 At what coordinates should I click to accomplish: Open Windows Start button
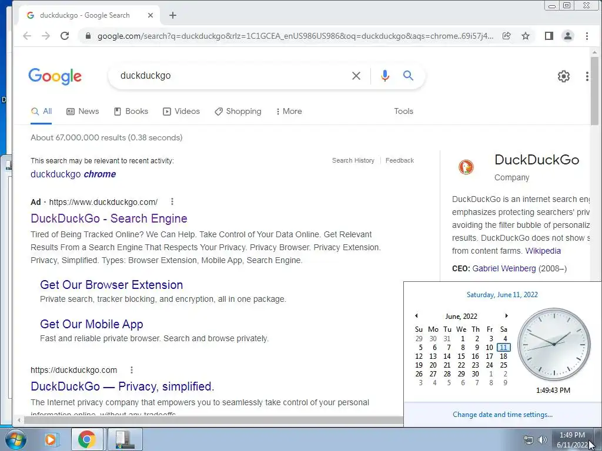[15, 439]
